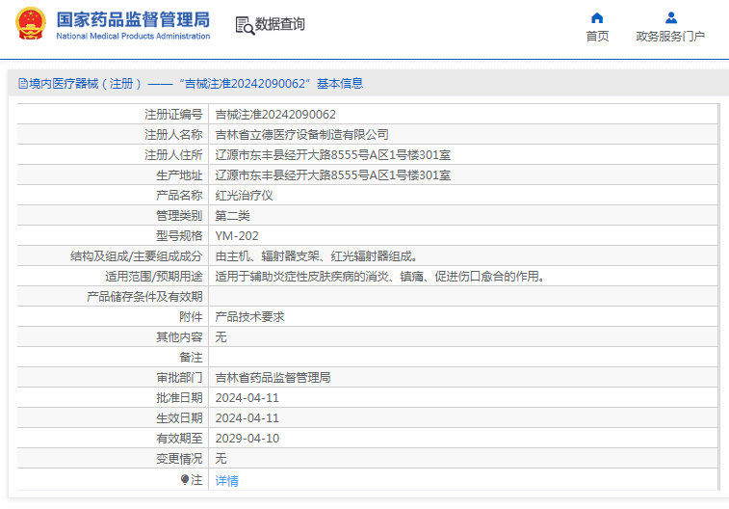
Task: Click the 适用范围/预期用途 label
Action: coord(154,277)
